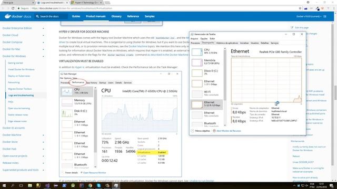Click the search magnifier icon in docs header
This screenshot has width=337, height=189.
[37, 16]
